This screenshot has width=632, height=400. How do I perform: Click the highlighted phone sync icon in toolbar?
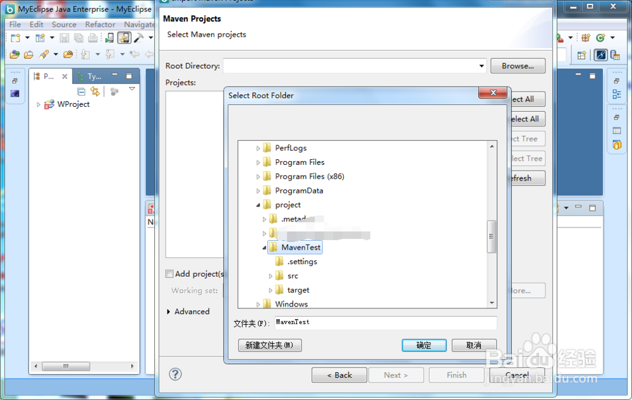[124, 38]
